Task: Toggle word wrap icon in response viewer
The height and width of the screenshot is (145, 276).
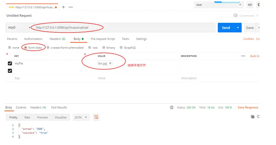Action: [96, 117]
